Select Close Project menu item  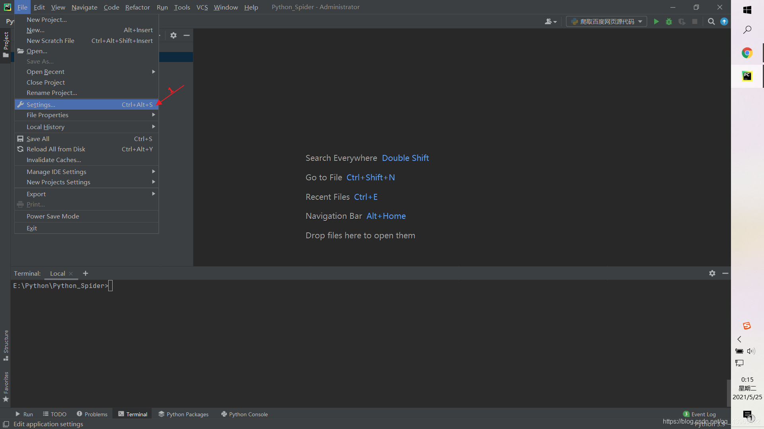tap(86, 82)
